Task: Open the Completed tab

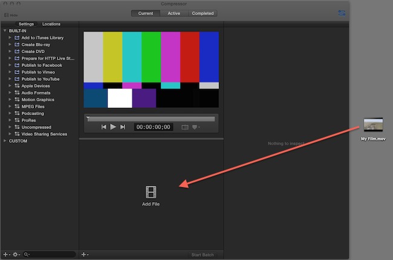Action: [x=203, y=13]
